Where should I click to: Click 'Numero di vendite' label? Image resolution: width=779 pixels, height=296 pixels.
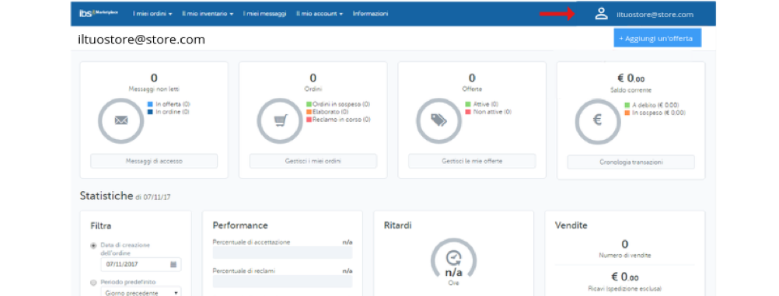click(x=625, y=256)
